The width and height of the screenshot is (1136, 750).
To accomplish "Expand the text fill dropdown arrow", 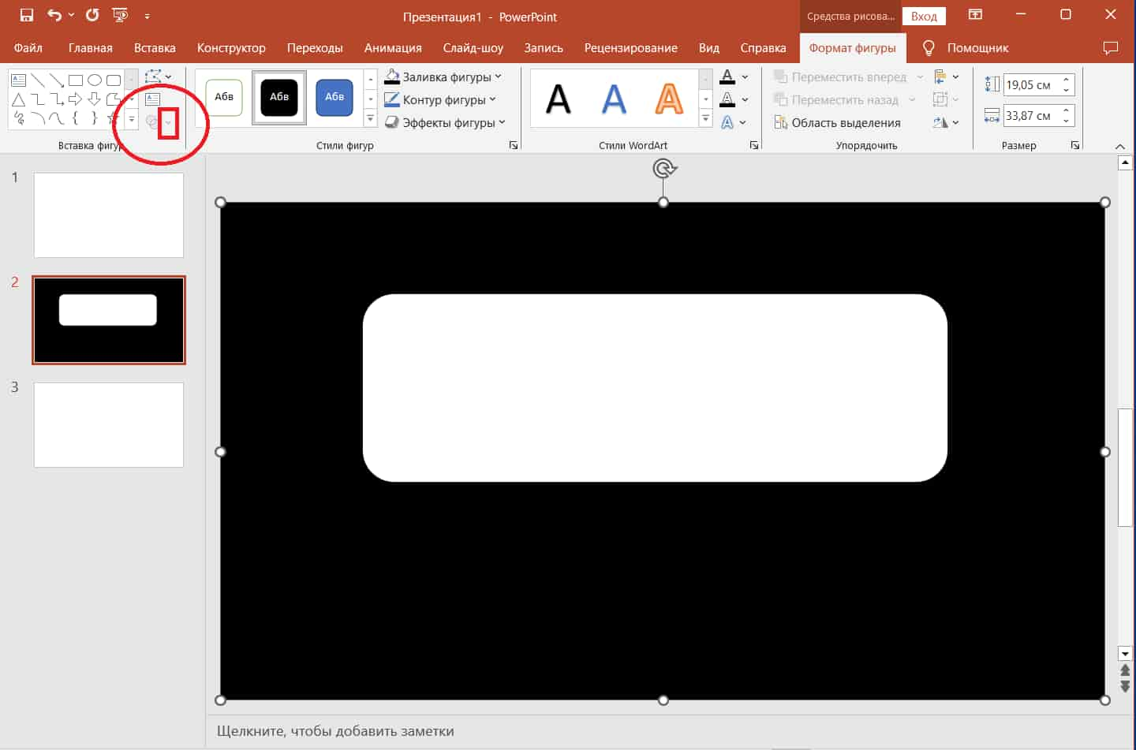I will tap(745, 76).
